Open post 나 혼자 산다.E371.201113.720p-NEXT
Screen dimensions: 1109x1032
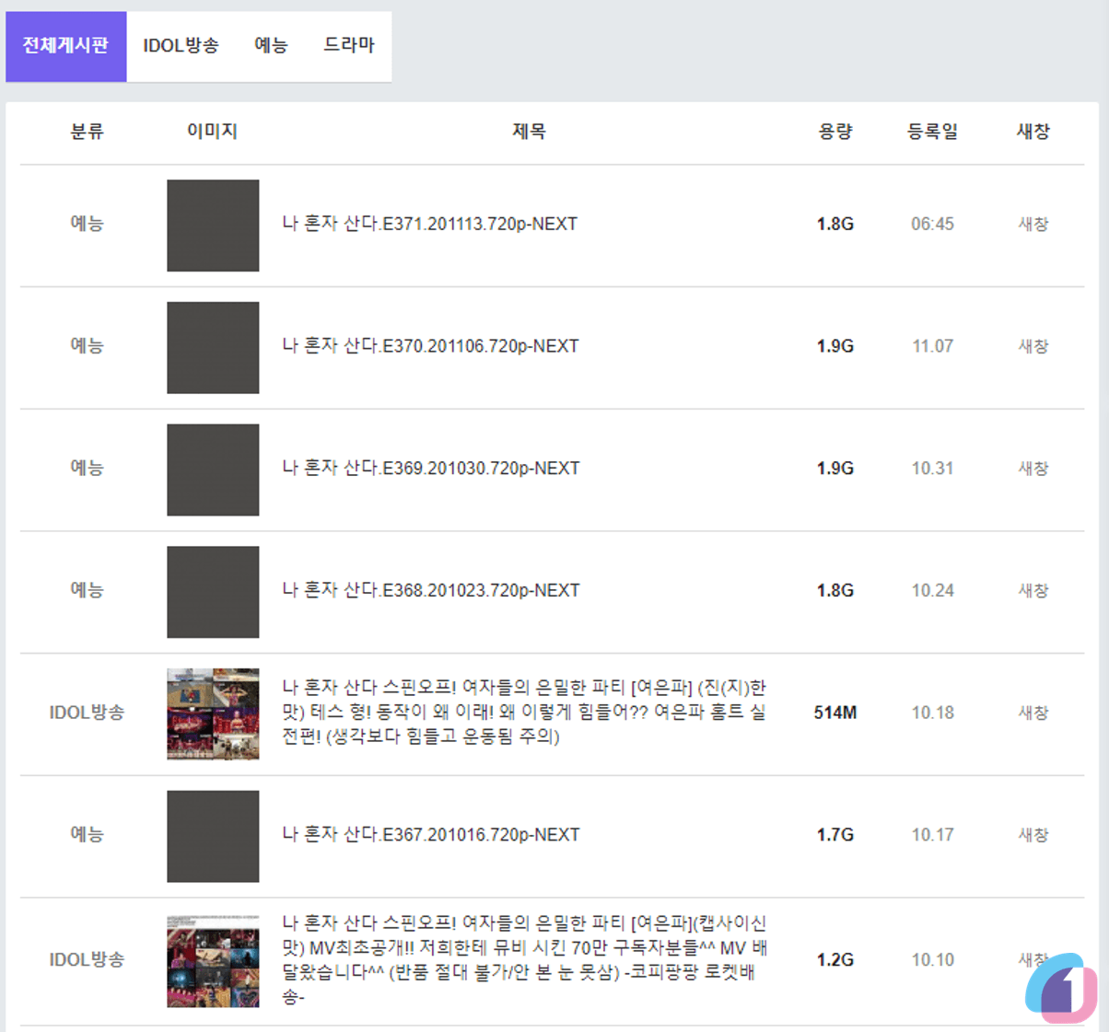[x=430, y=224]
